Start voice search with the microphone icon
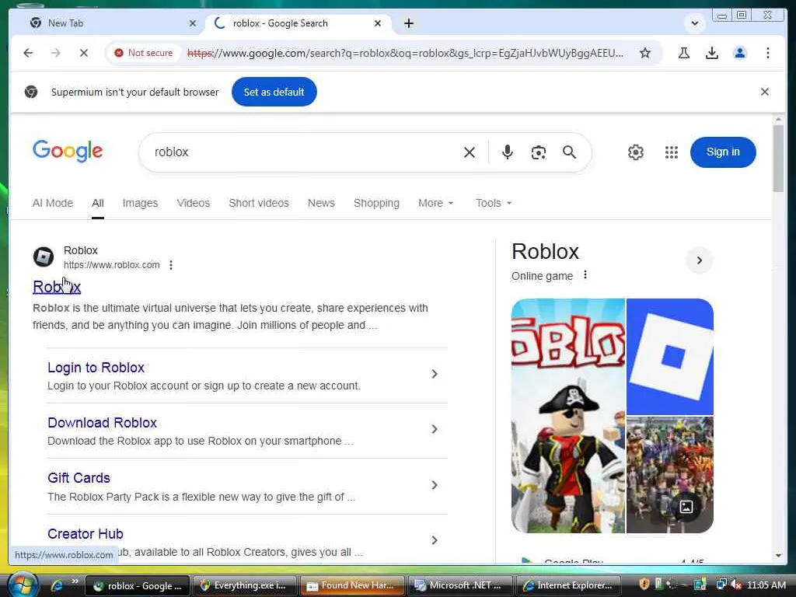 [507, 152]
